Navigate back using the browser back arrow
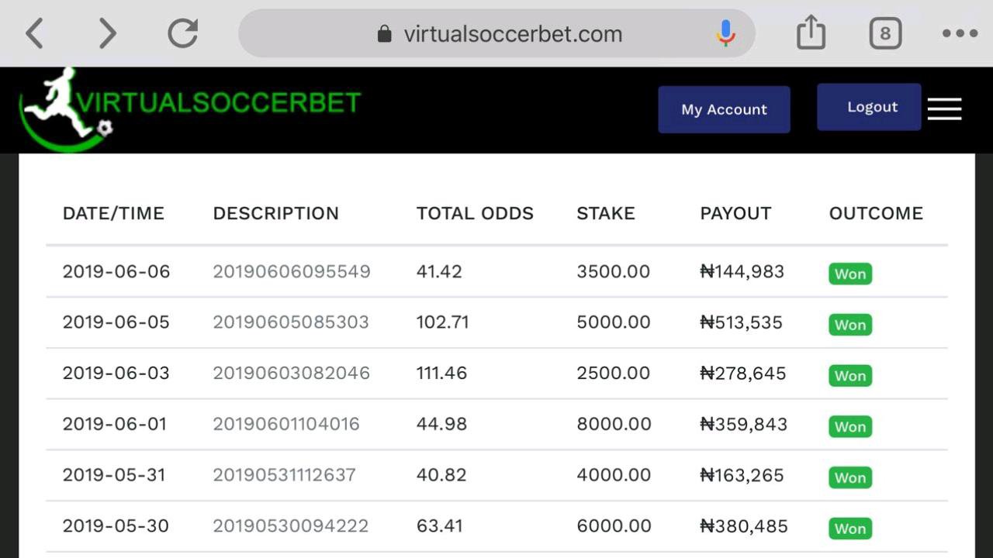The width and height of the screenshot is (993, 558). point(35,33)
